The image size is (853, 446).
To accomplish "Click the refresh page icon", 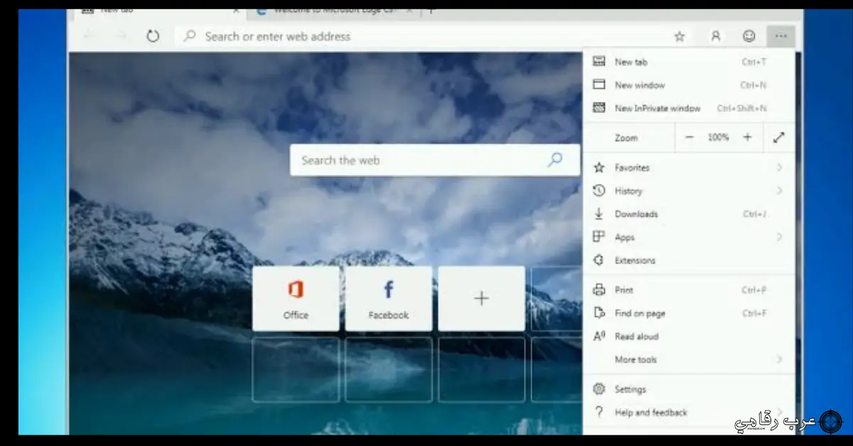I will pos(153,36).
